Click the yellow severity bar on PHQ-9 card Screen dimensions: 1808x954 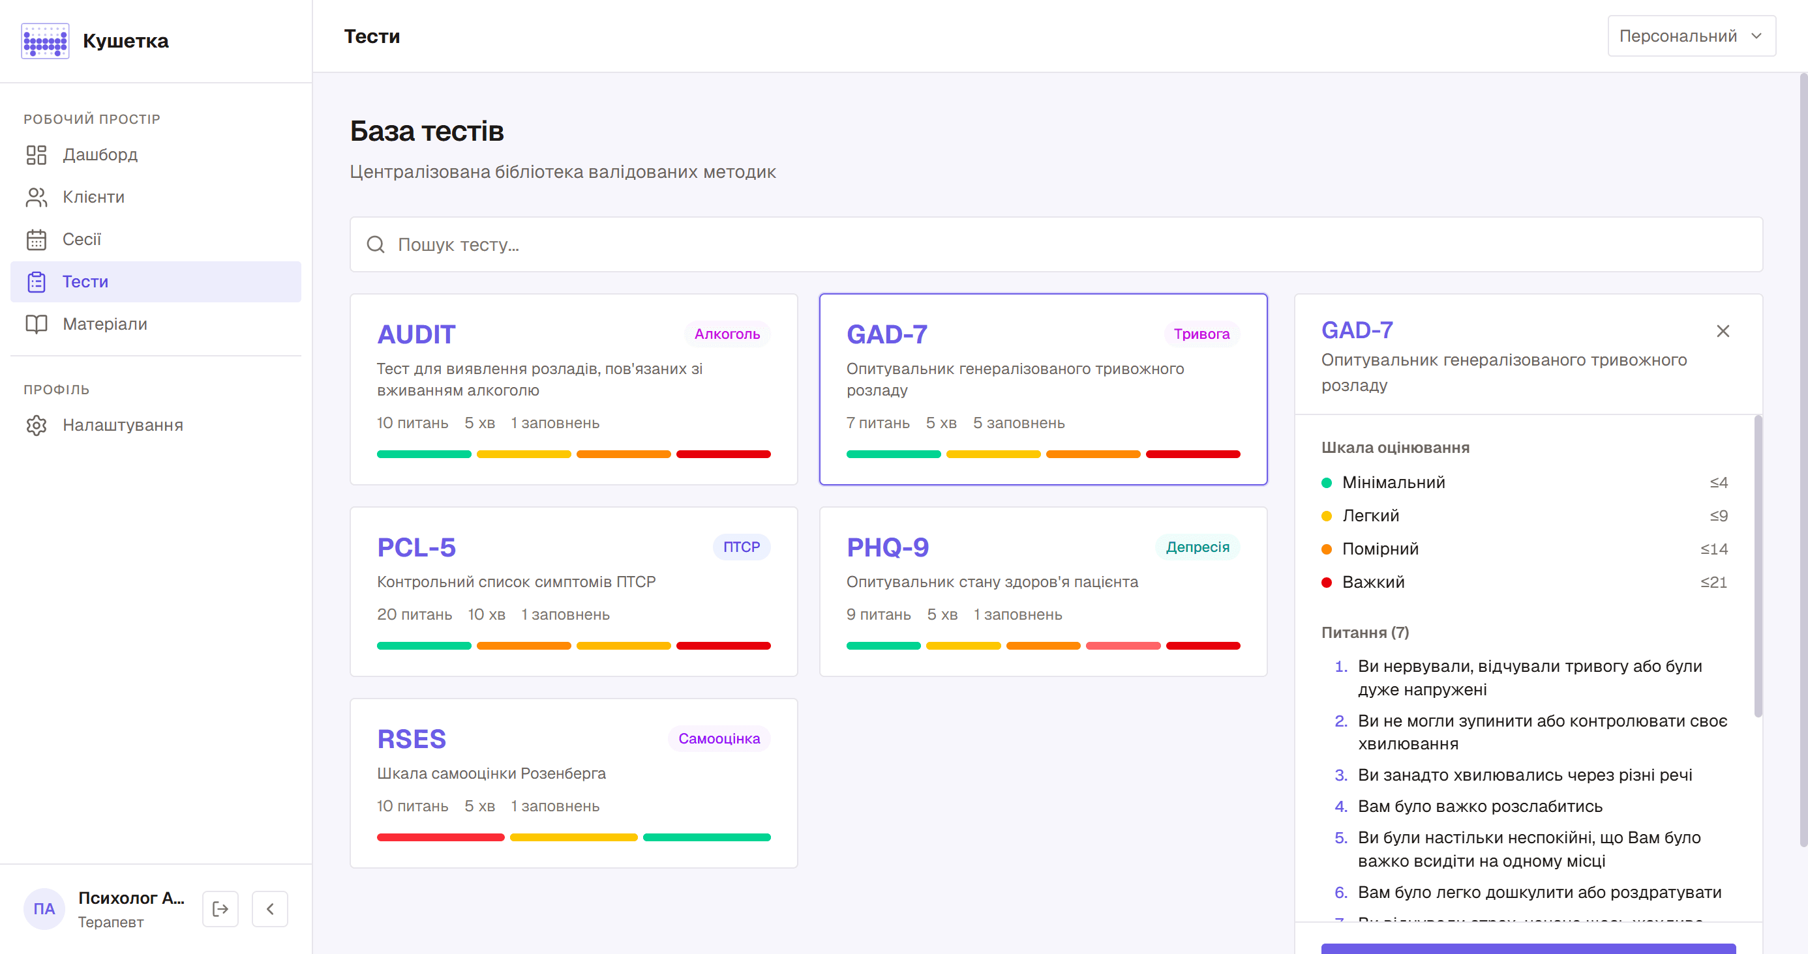pos(963,646)
